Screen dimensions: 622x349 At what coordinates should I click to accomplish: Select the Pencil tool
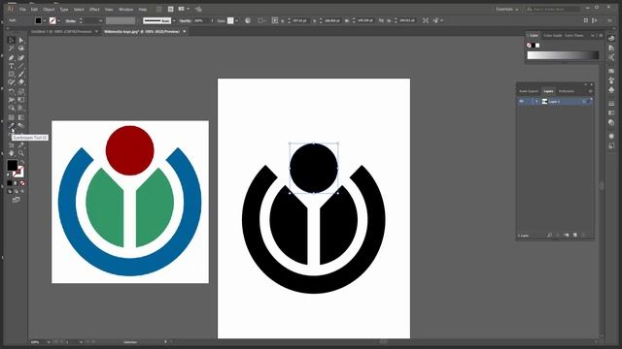11,82
